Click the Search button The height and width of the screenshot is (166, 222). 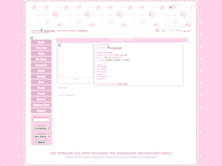(42, 142)
